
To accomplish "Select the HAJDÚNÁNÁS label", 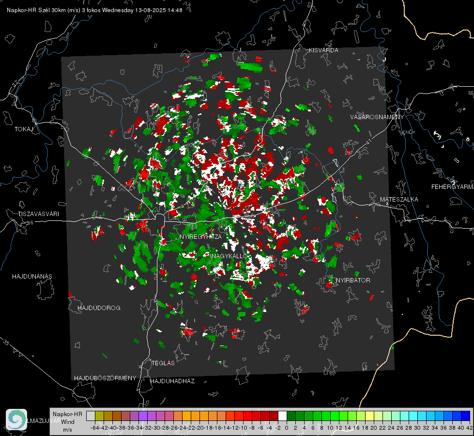I will (32, 277).
